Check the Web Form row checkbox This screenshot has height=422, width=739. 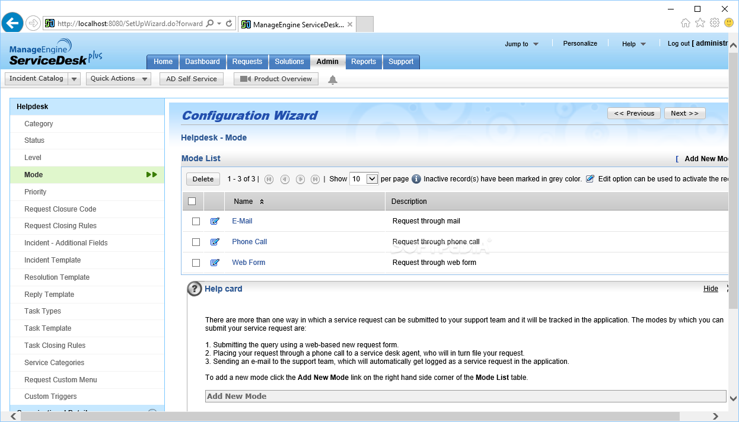(x=196, y=263)
